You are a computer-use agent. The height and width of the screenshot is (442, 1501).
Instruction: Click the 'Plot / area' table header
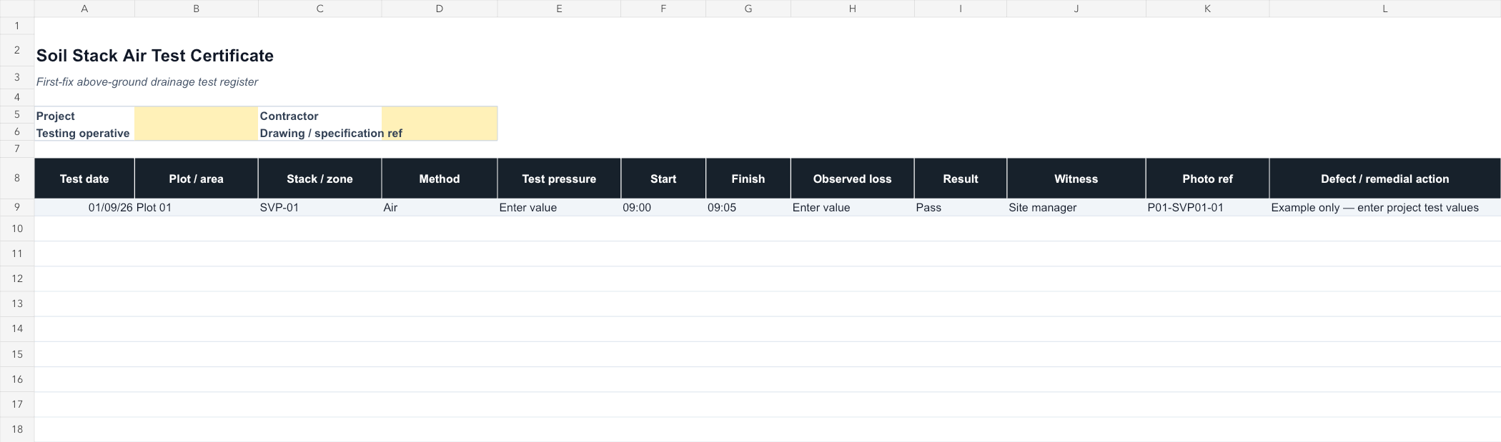[197, 179]
